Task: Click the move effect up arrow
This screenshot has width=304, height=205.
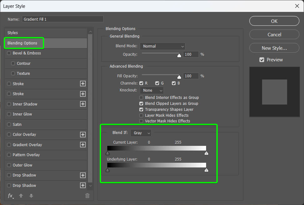Action: (21, 196)
